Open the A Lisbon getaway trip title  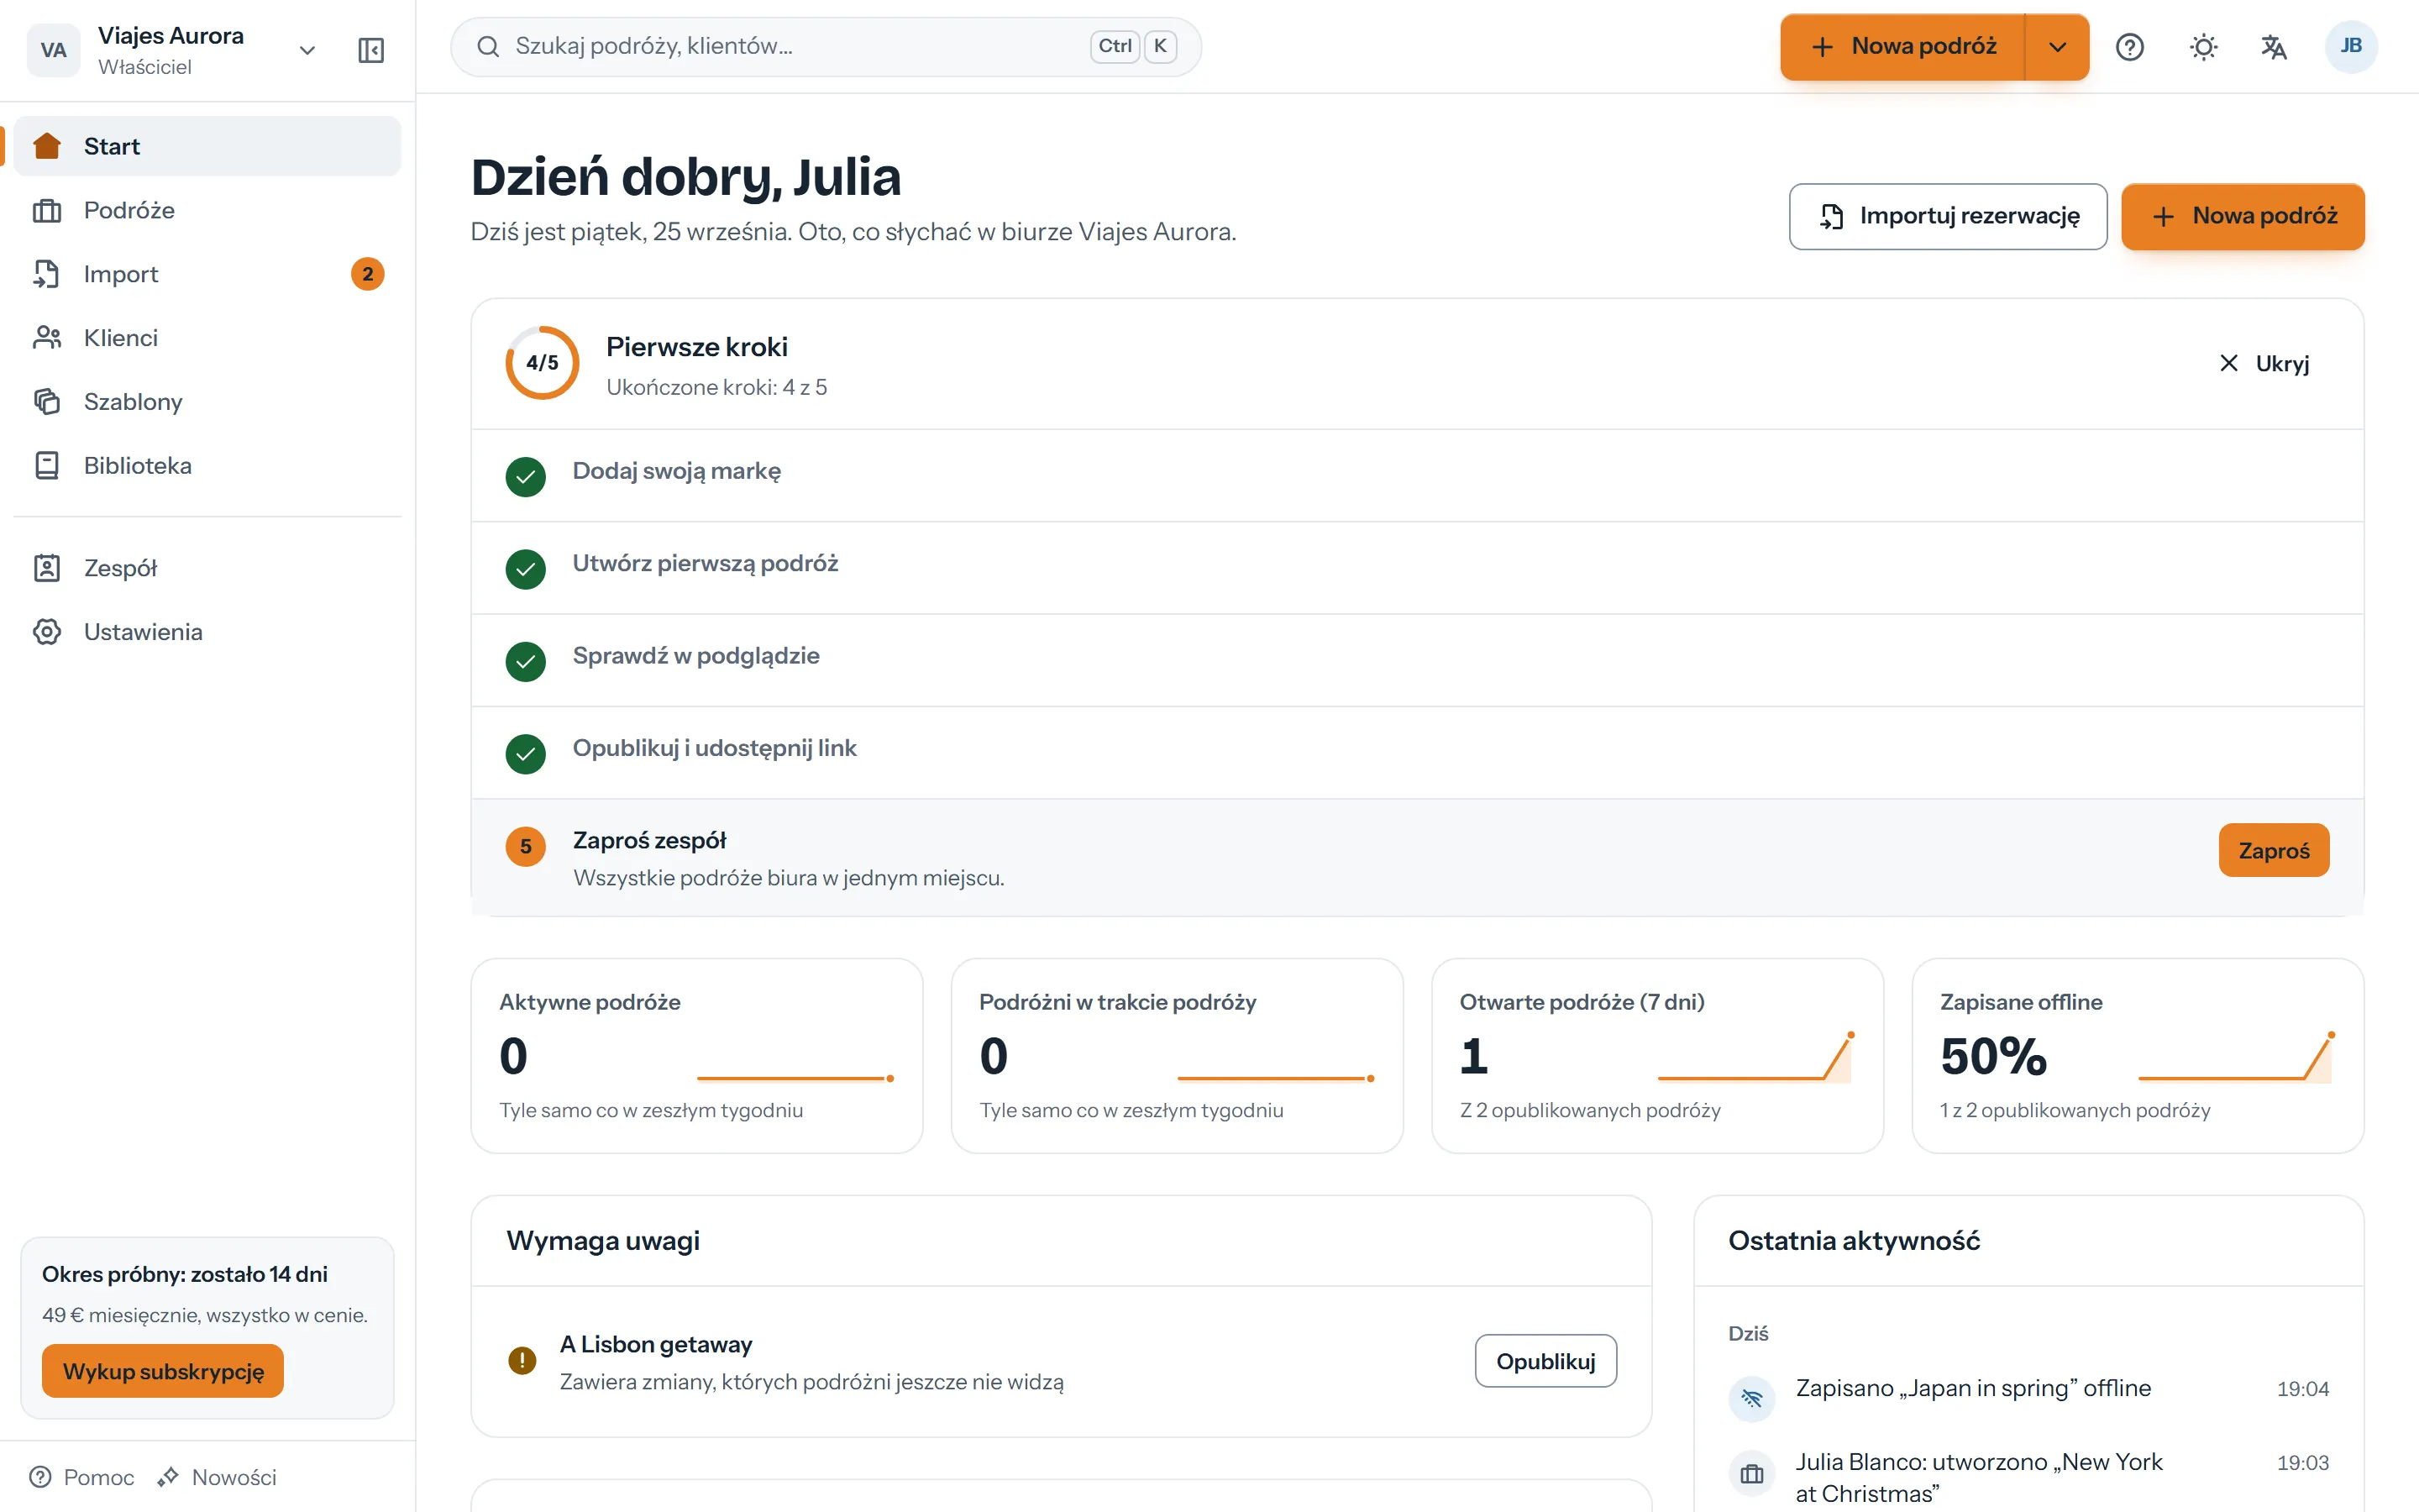click(x=656, y=1344)
